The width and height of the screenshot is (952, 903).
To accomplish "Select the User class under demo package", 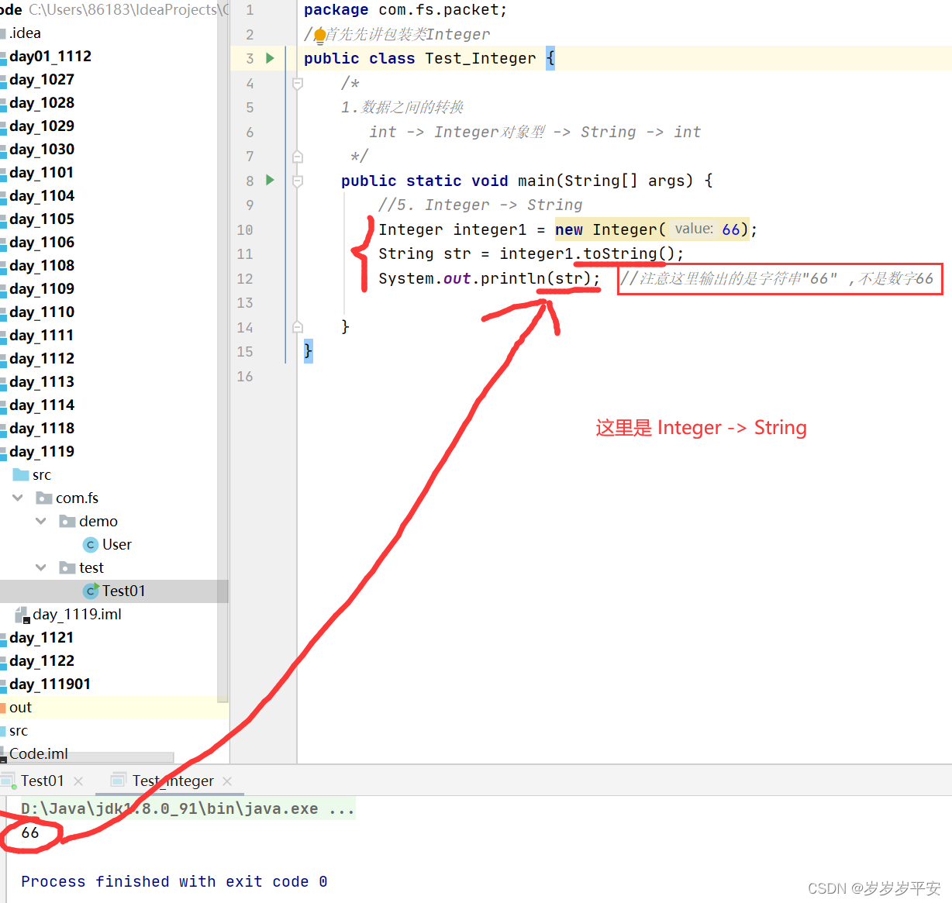I will click(x=117, y=544).
